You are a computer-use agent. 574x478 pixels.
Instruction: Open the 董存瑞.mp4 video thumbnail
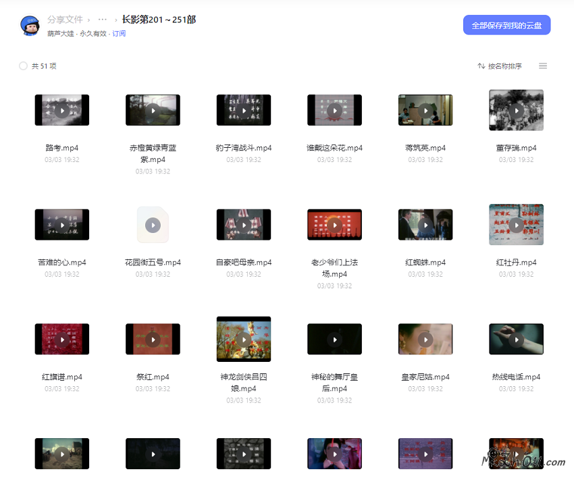516,109
